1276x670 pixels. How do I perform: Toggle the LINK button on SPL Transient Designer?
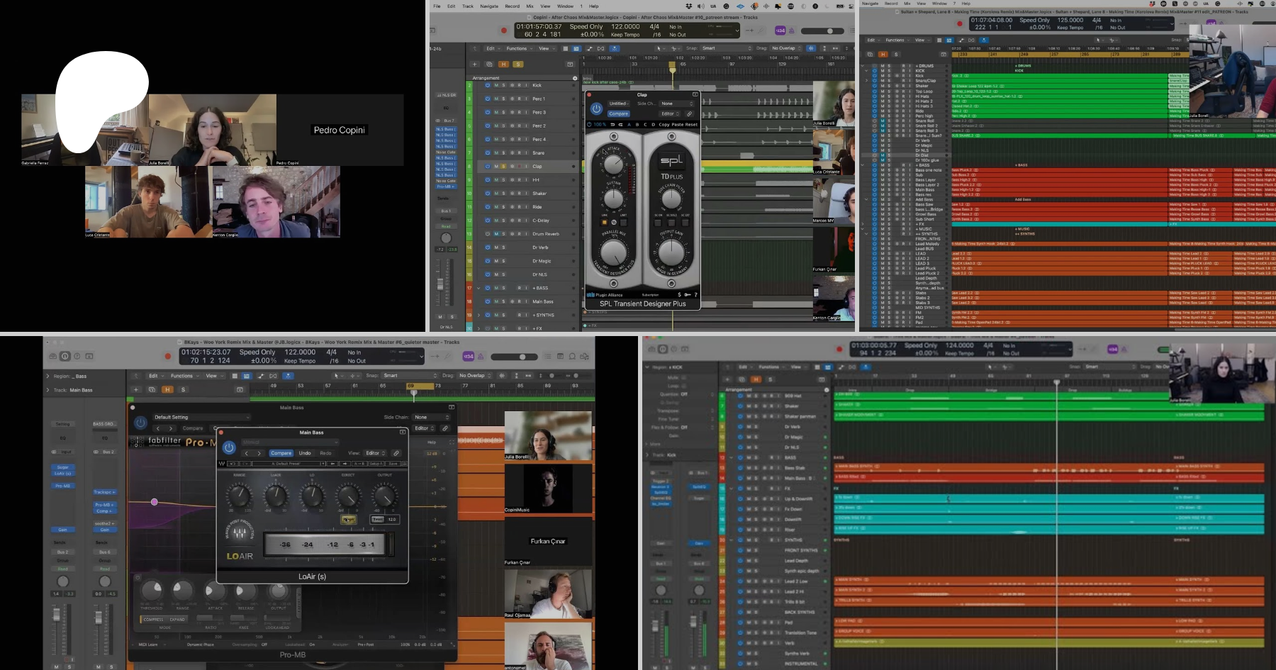coord(605,221)
